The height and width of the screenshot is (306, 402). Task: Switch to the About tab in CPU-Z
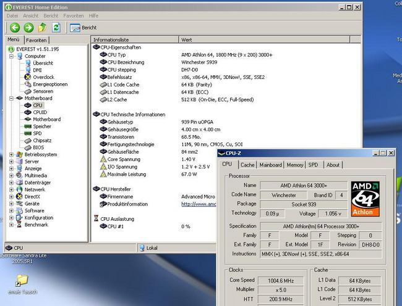click(333, 165)
